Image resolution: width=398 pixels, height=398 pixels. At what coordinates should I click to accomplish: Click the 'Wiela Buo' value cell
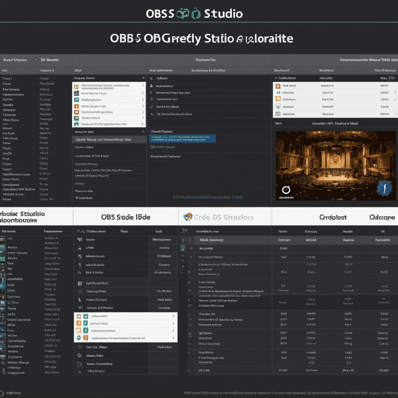coord(165,347)
